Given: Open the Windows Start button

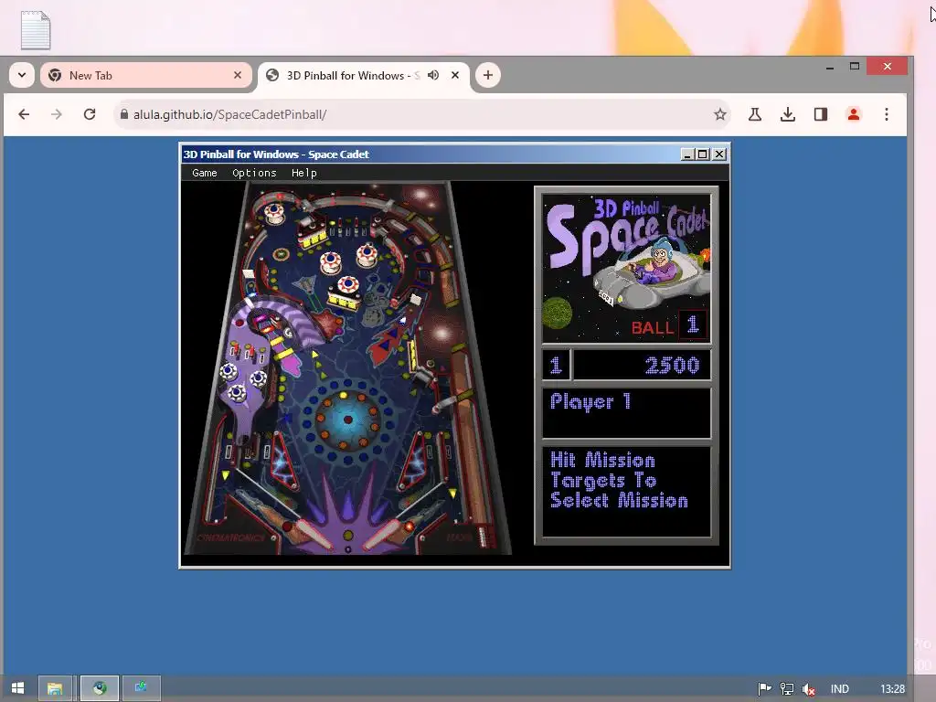Looking at the screenshot, I should pos(18,688).
